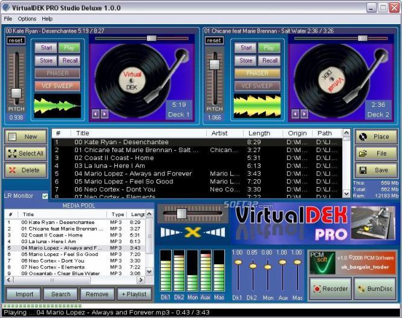Click the PCM soft logo

point(322,263)
